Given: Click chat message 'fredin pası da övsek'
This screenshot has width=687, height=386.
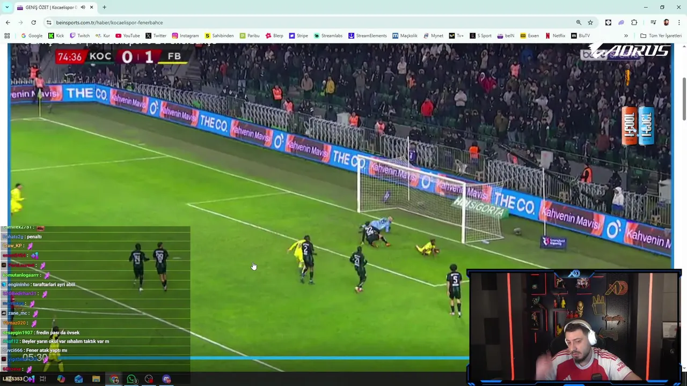Looking at the screenshot, I should (57, 333).
